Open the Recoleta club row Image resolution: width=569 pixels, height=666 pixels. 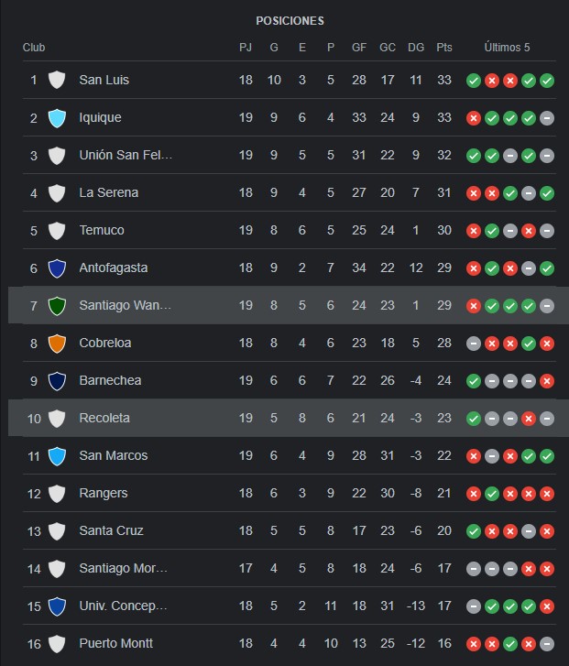289,418
